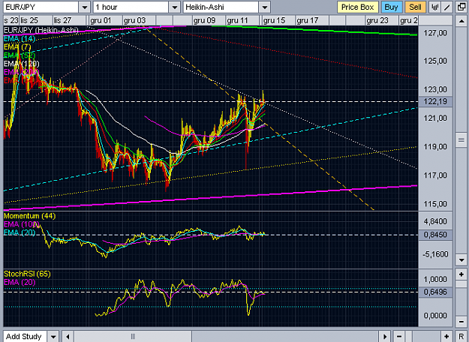The image size is (469, 342).
Task: Click the 'EMA (7)' legend label
Action: click(x=17, y=47)
